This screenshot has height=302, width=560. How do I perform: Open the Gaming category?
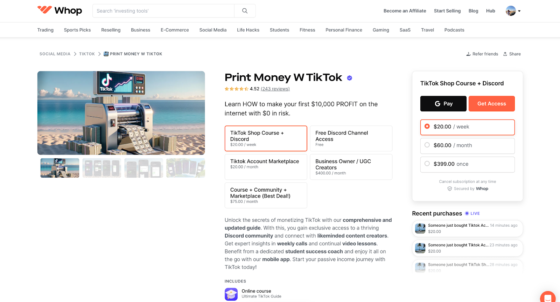click(x=381, y=30)
